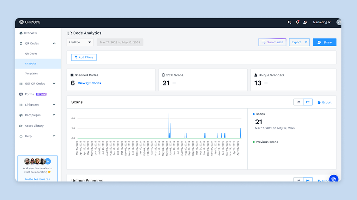Image resolution: width=357 pixels, height=200 pixels.
Task: Click the Overview pie icon
Action: pyautogui.click(x=21, y=33)
